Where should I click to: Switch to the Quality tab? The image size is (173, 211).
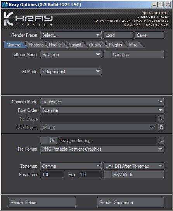coord(95,45)
